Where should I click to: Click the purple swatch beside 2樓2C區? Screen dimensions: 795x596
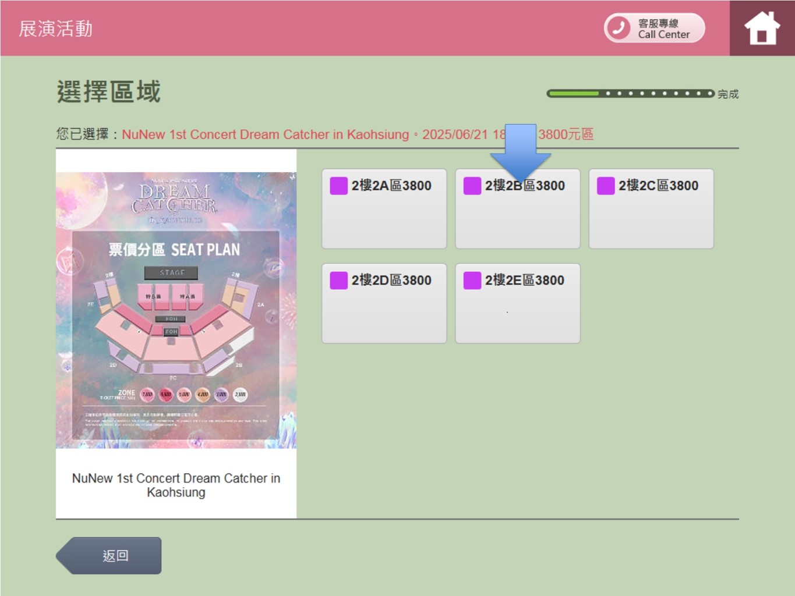[606, 186]
